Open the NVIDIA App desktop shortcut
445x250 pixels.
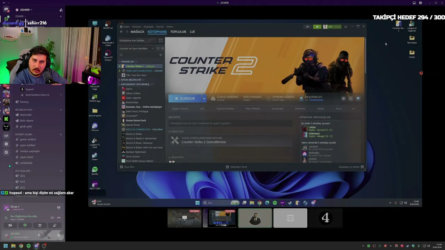(x=95, y=98)
